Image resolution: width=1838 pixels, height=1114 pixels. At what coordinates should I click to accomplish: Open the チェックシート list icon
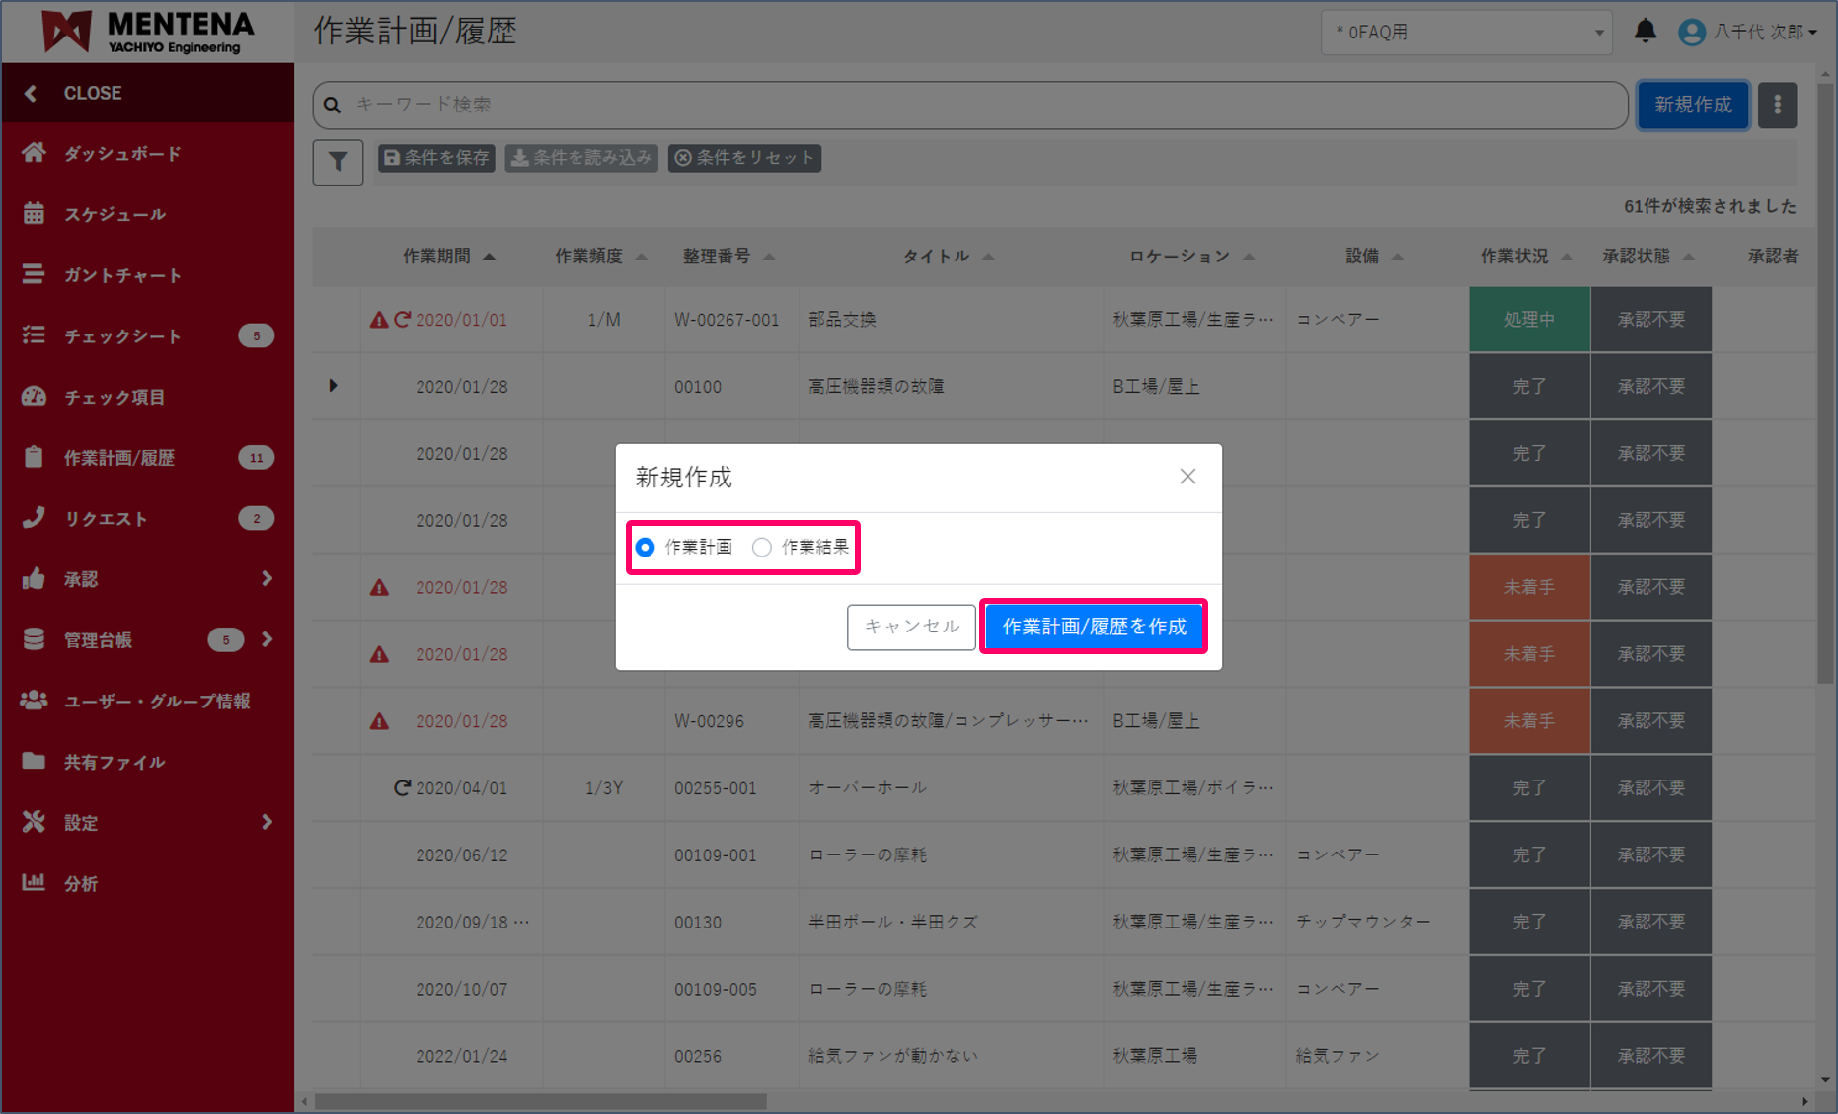35,335
